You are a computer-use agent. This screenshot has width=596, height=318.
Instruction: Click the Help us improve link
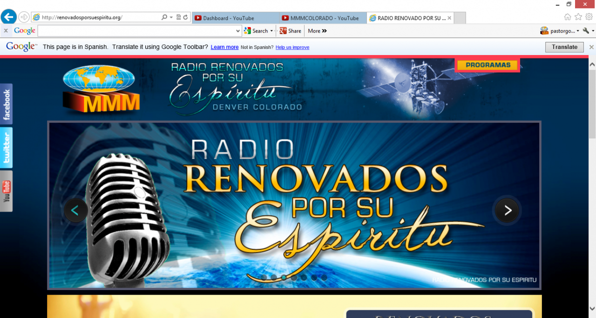(292, 47)
